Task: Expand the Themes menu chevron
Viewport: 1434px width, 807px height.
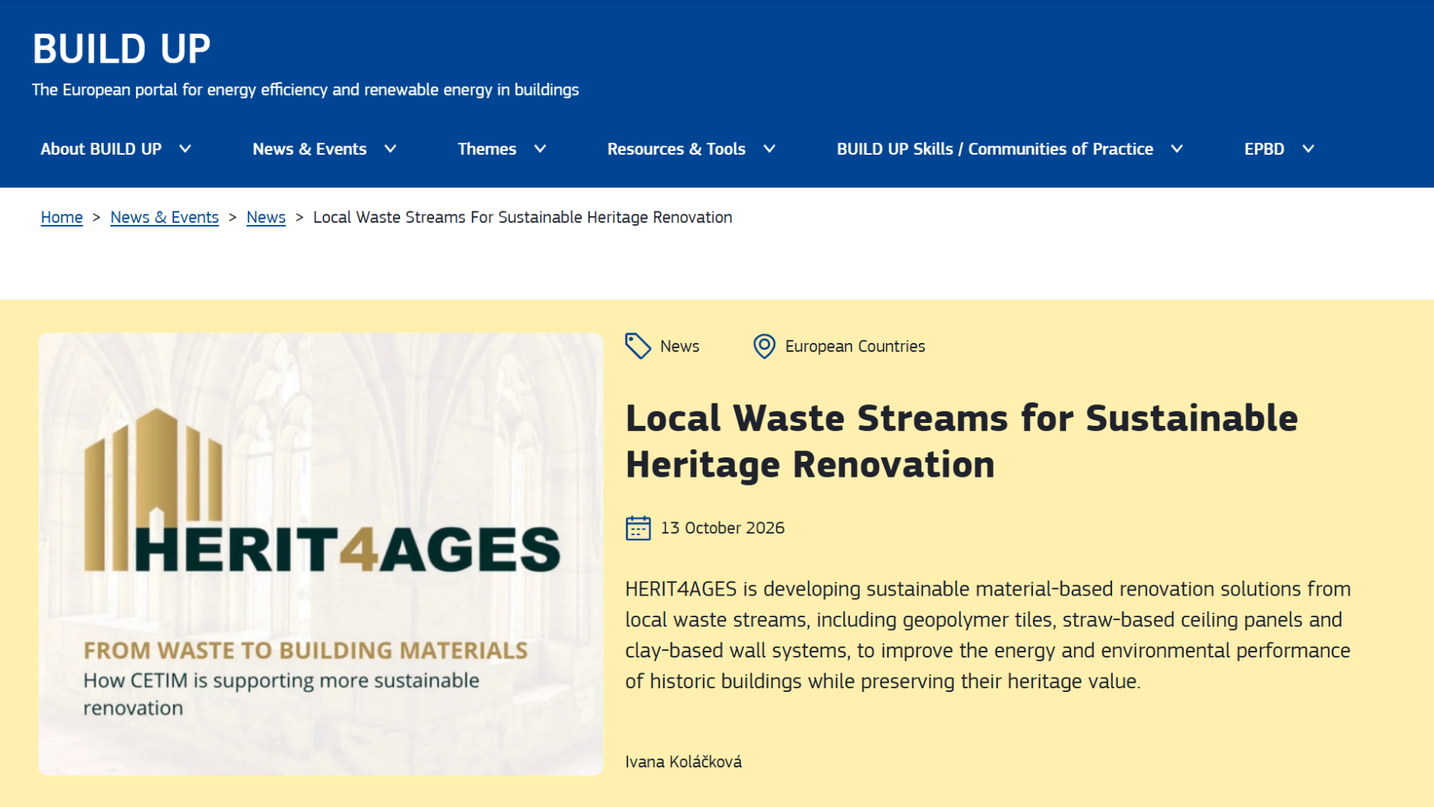Action: click(x=540, y=149)
